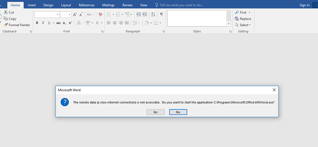The image size is (318, 147).
Task: Apply font color letter A
Action: click(97, 23)
